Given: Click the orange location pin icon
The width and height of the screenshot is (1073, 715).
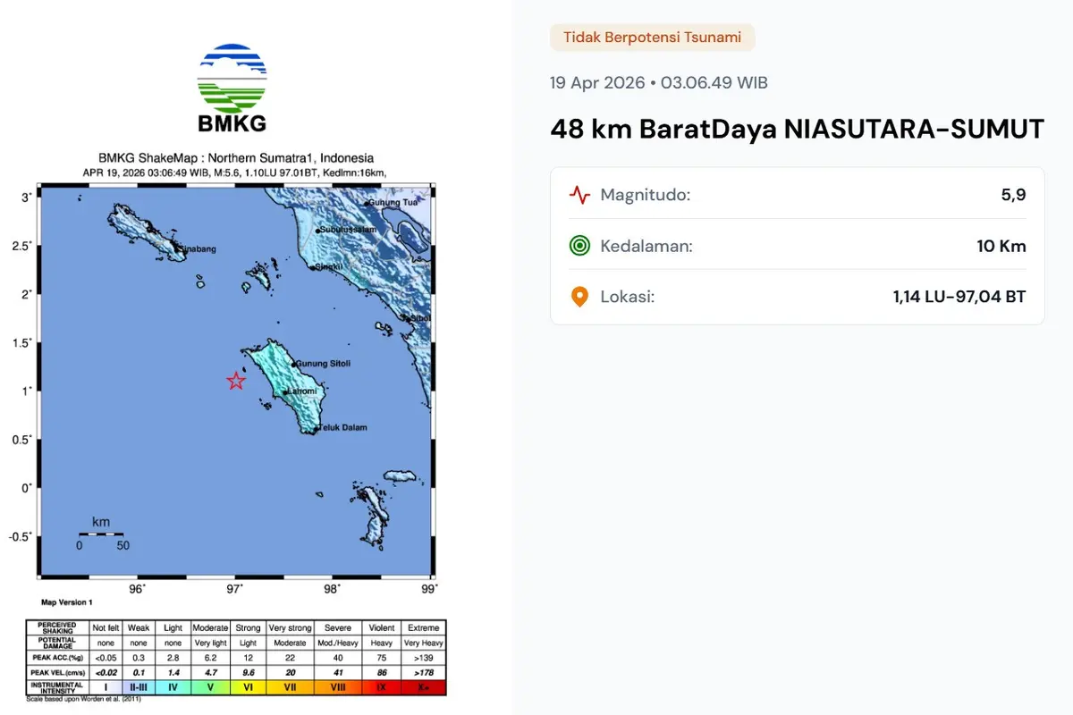Looking at the screenshot, I should coord(580,297).
